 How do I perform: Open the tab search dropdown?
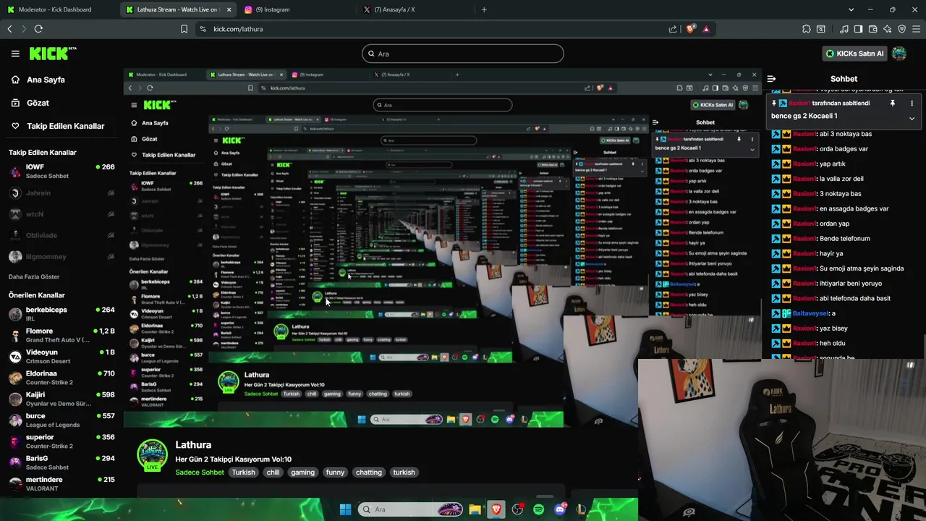(x=851, y=9)
